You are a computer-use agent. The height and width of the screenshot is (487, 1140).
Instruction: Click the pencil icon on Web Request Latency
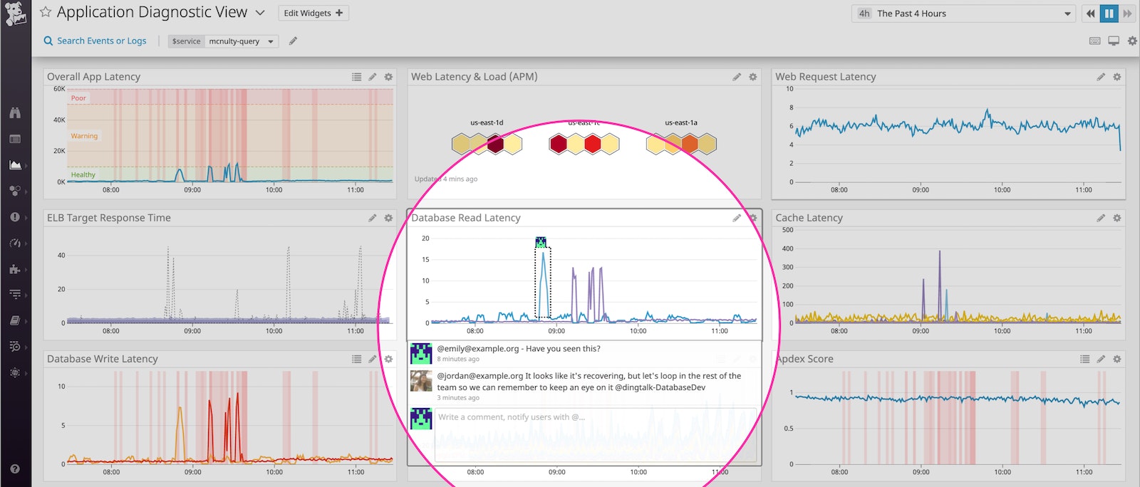(1101, 77)
